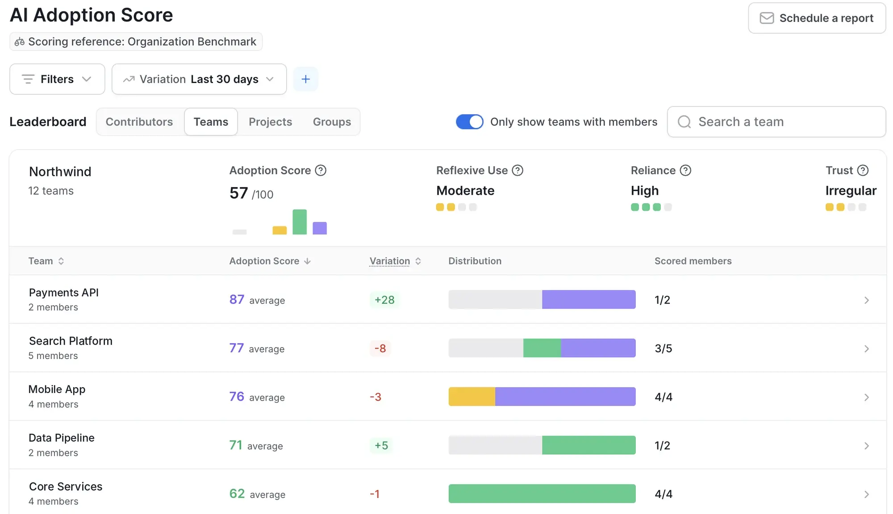
Task: Open the Search Platform team
Action: coord(447,348)
